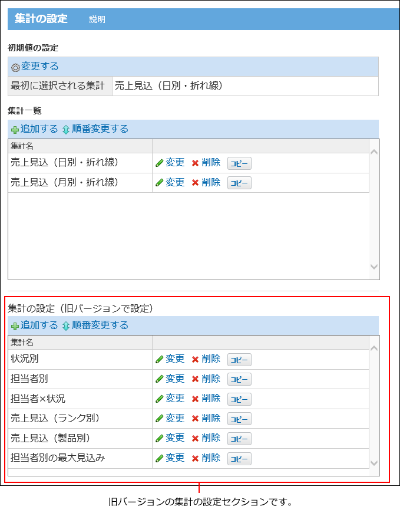Click 変更 for the 担当者×状況 row
This screenshot has height=513, width=400.
click(x=175, y=399)
